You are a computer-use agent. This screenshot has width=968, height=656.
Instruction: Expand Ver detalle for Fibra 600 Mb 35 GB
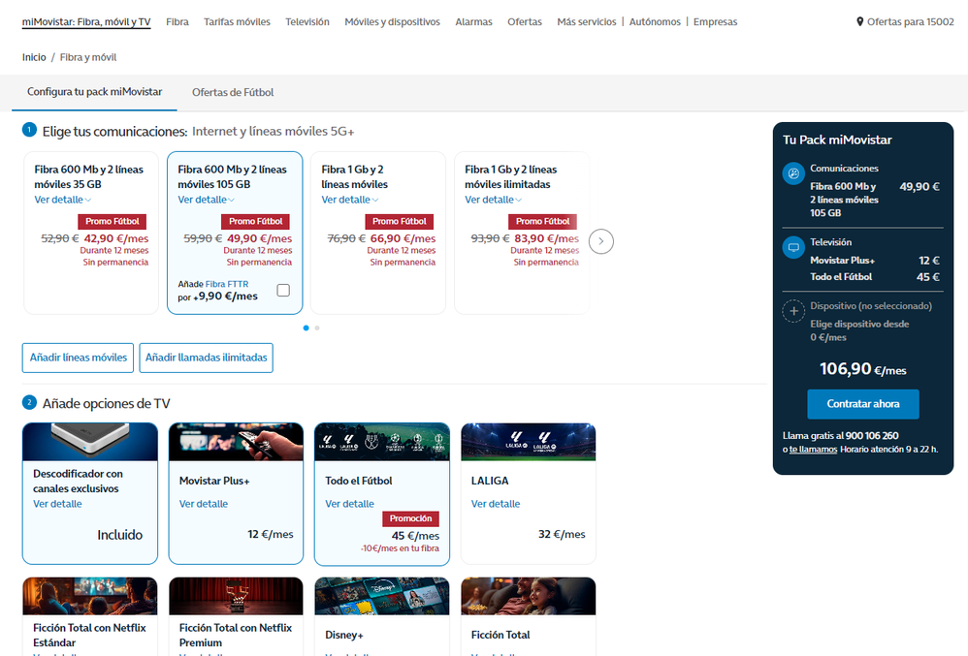tap(62, 200)
